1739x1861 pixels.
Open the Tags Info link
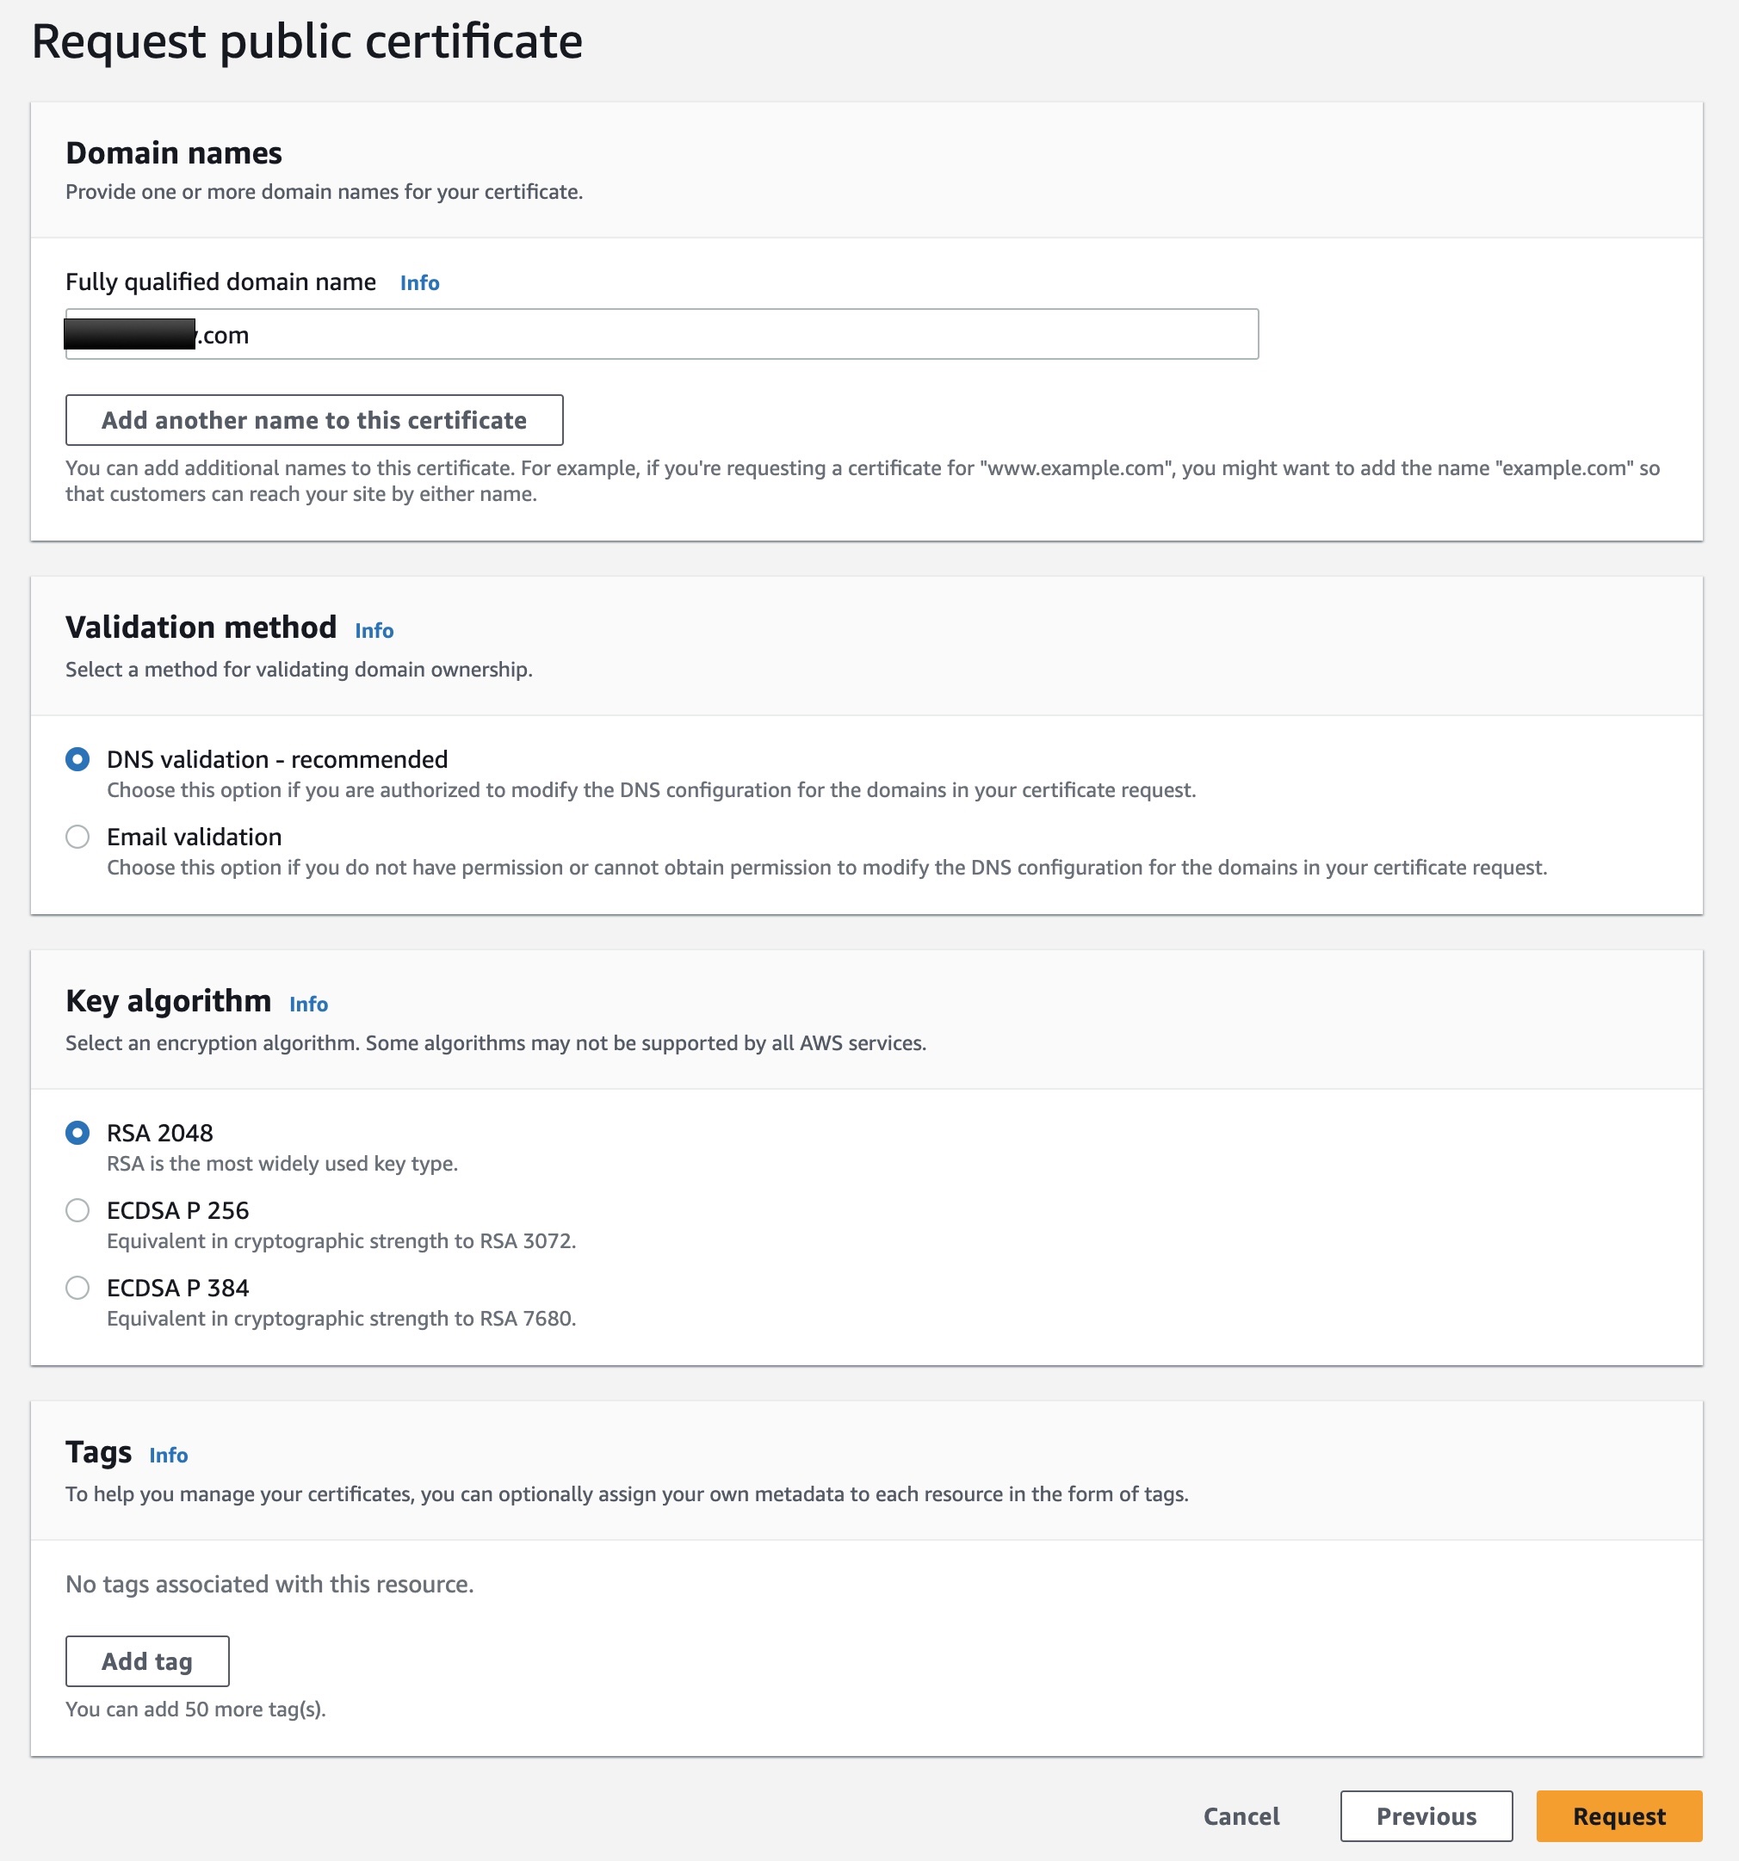[x=169, y=1456]
